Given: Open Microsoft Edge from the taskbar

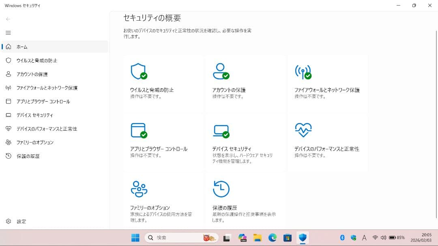Looking at the screenshot, I should (x=272, y=238).
